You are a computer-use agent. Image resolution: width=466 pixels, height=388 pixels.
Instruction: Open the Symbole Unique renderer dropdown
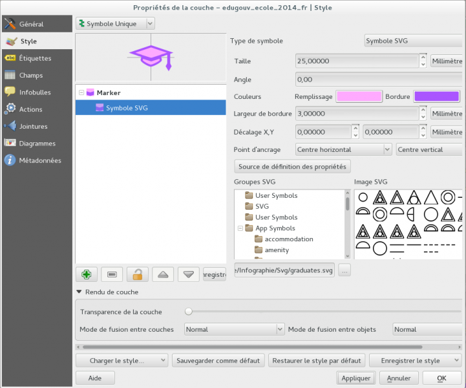pyautogui.click(x=115, y=23)
